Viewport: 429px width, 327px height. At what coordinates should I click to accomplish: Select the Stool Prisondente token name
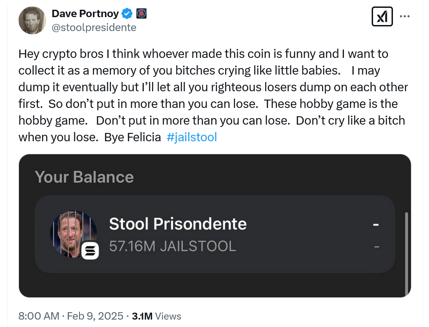coord(178,224)
